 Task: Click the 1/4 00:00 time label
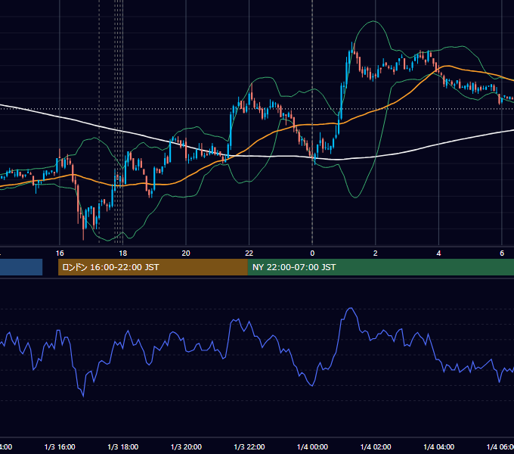tap(312, 446)
